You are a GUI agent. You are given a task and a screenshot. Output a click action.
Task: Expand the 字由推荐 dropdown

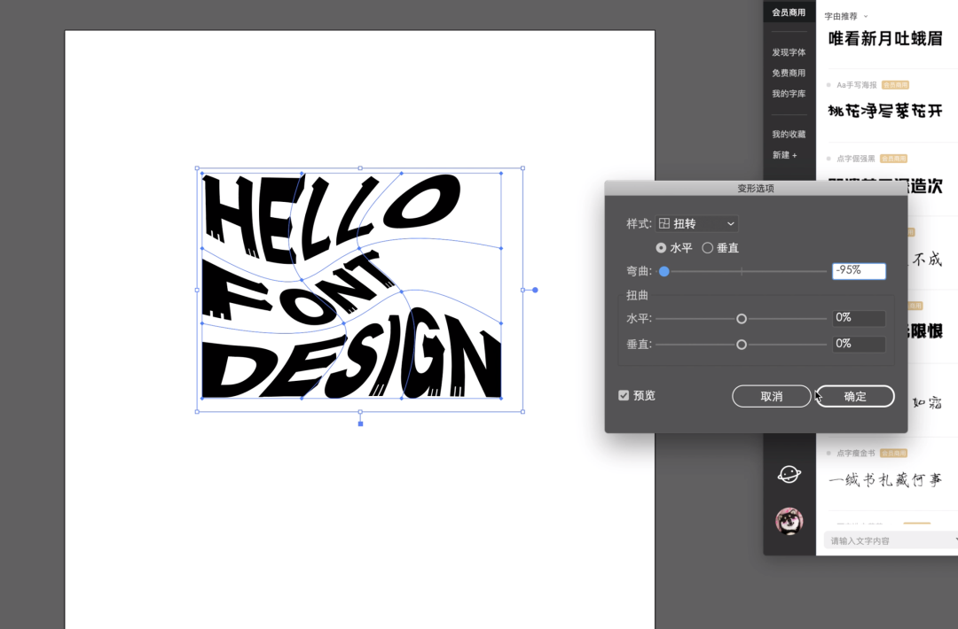[x=866, y=16]
